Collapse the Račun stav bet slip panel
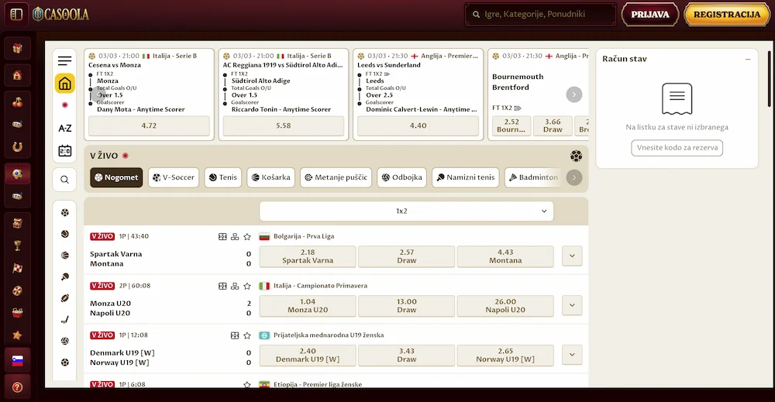 click(748, 59)
